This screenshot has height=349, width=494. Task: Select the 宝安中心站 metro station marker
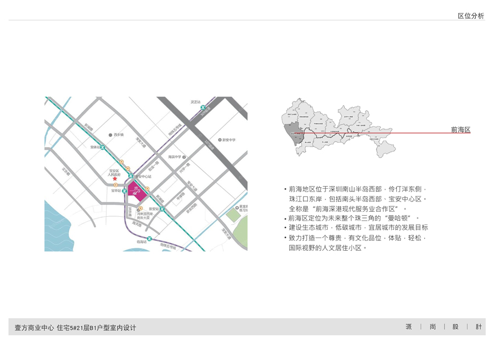pos(131,176)
